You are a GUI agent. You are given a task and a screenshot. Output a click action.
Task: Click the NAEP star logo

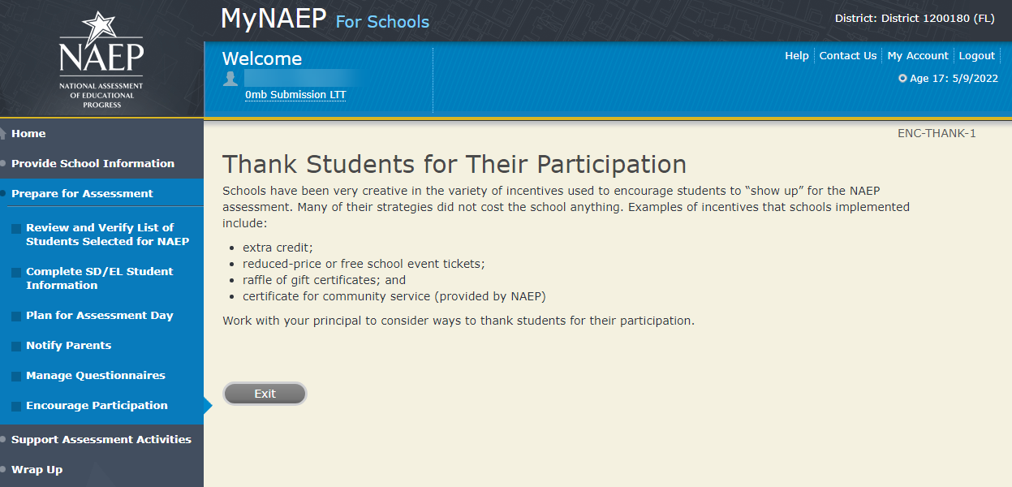click(x=101, y=58)
